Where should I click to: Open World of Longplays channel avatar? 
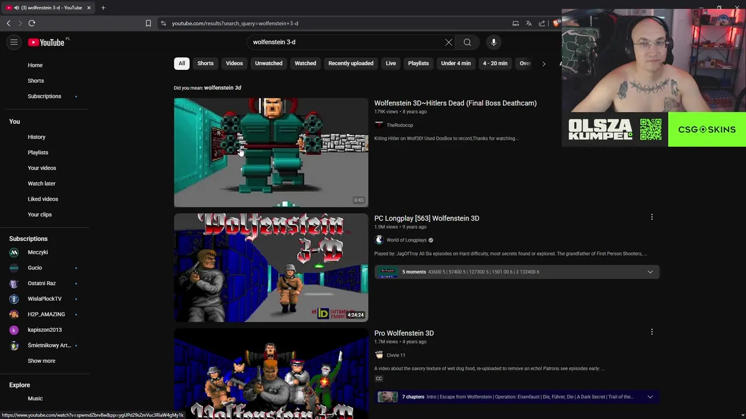(x=379, y=240)
